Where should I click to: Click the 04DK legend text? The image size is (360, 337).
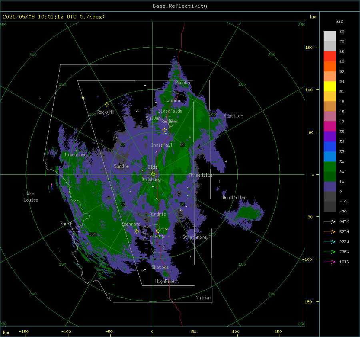click(344, 222)
